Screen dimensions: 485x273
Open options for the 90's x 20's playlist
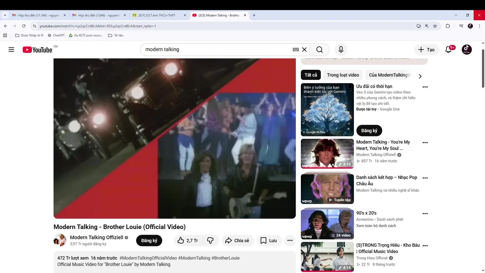pyautogui.click(x=425, y=213)
